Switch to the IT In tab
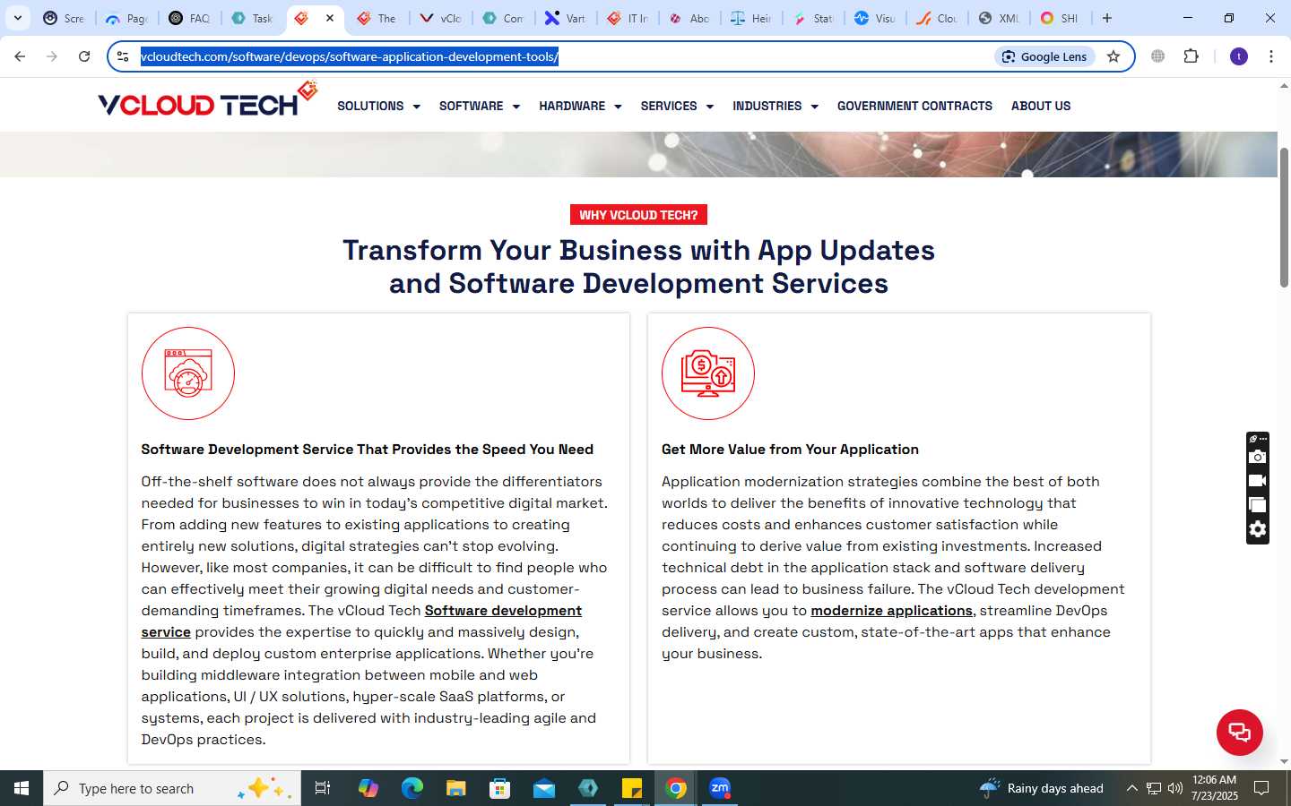The height and width of the screenshot is (806, 1291). click(628, 18)
